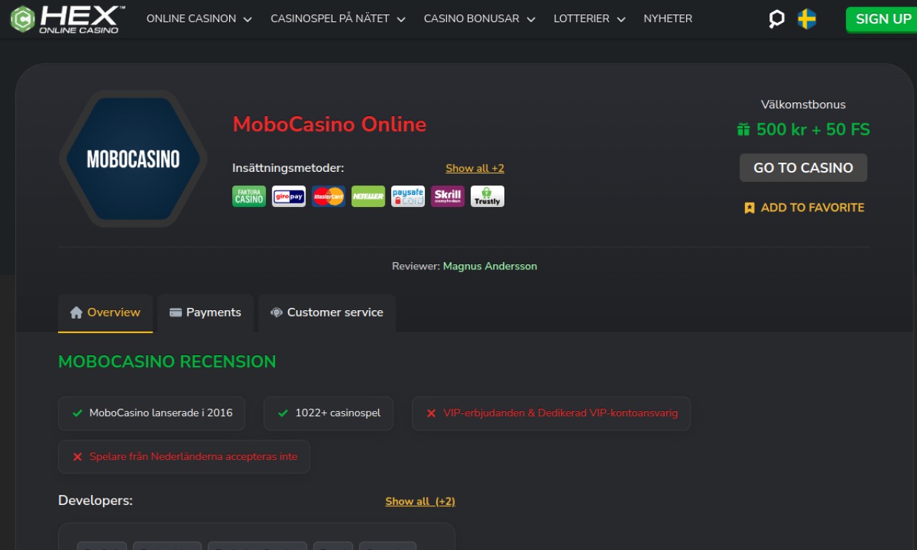Click the headset icon on Customer service tab
The width and height of the screenshot is (917, 550).
point(277,312)
